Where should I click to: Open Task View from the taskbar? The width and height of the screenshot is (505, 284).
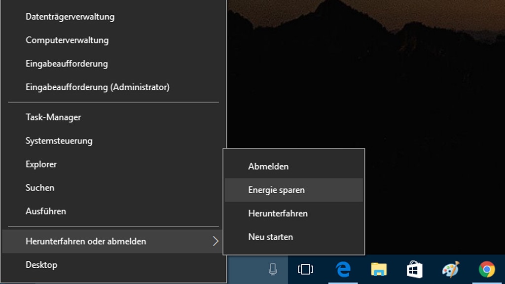306,269
